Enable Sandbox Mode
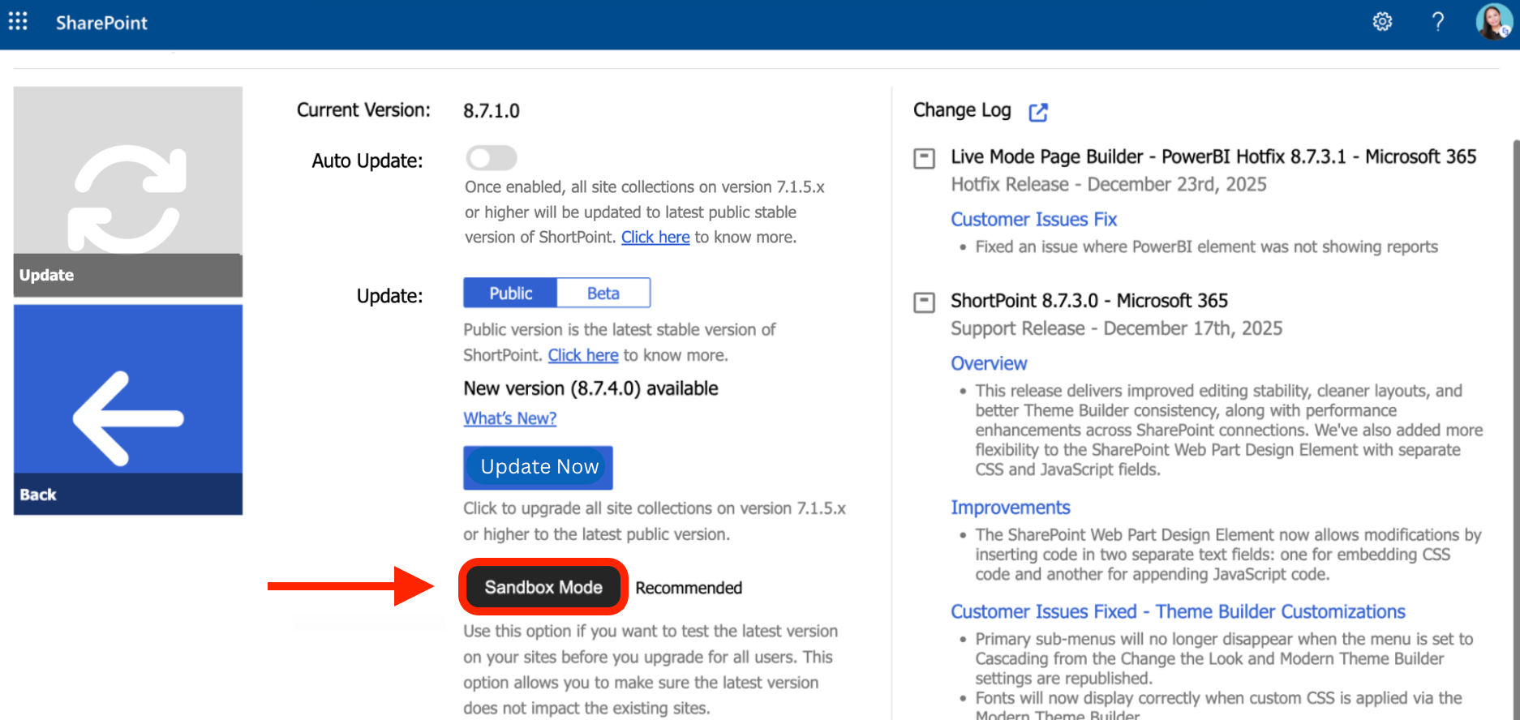This screenshot has height=720, width=1520. point(543,587)
